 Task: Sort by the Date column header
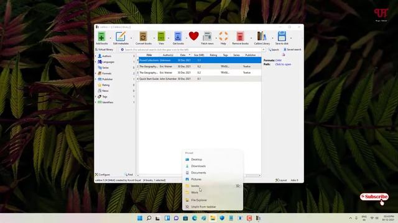tap(184, 55)
